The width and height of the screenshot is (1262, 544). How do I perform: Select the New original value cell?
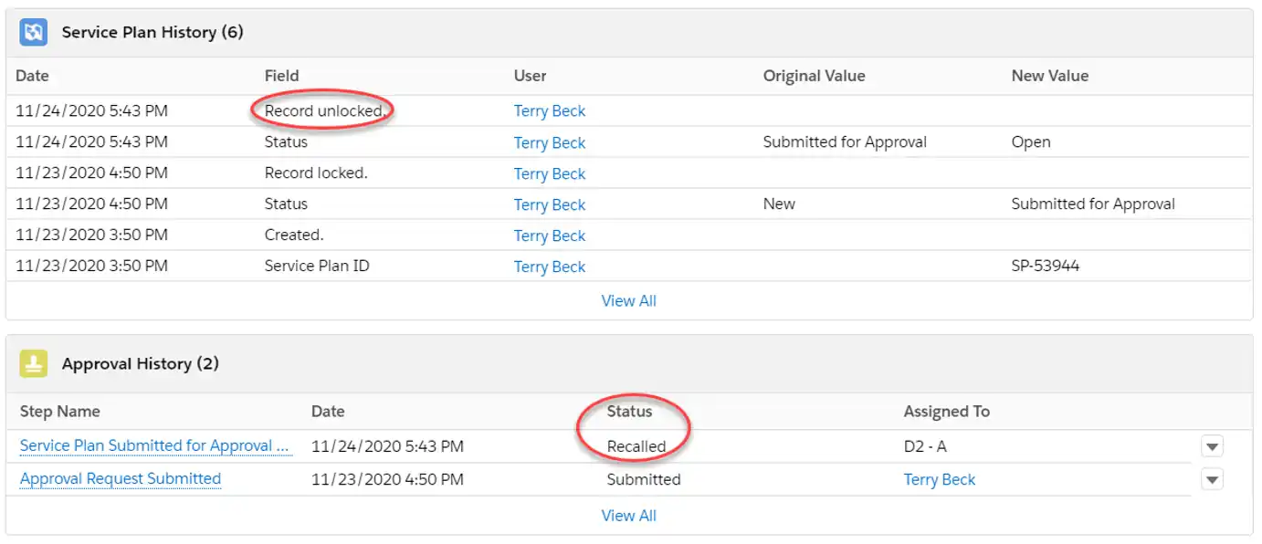tap(779, 204)
